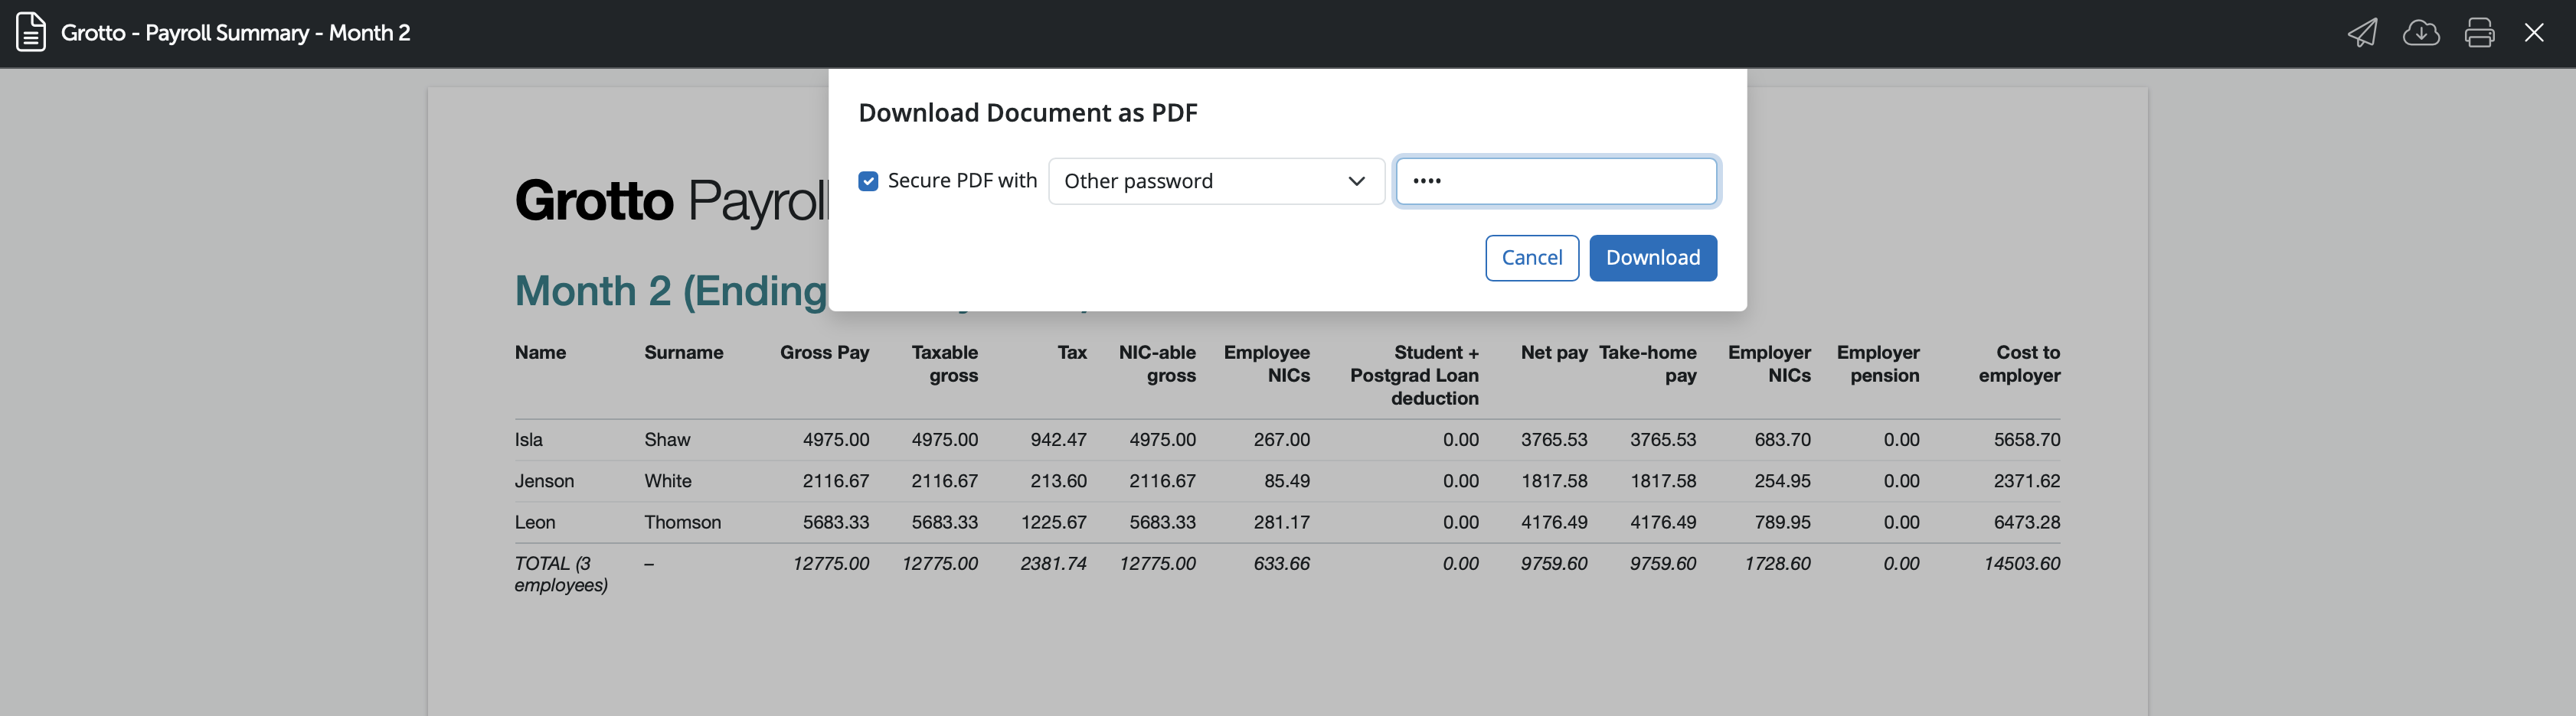This screenshot has height=716, width=2576.
Task: Click the surname Thomson
Action: tap(682, 522)
